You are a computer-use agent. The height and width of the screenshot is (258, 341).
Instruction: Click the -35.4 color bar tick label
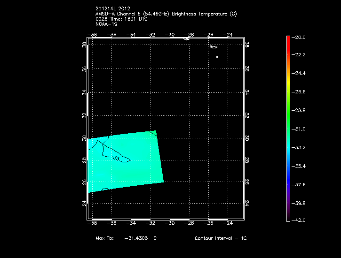pyautogui.click(x=299, y=166)
